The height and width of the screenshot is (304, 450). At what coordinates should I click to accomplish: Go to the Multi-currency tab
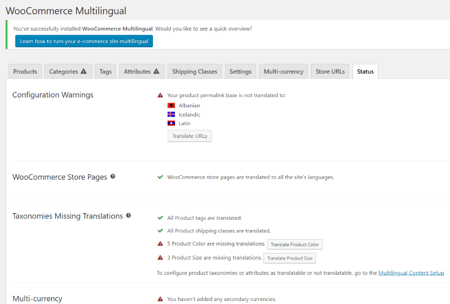[x=283, y=72]
